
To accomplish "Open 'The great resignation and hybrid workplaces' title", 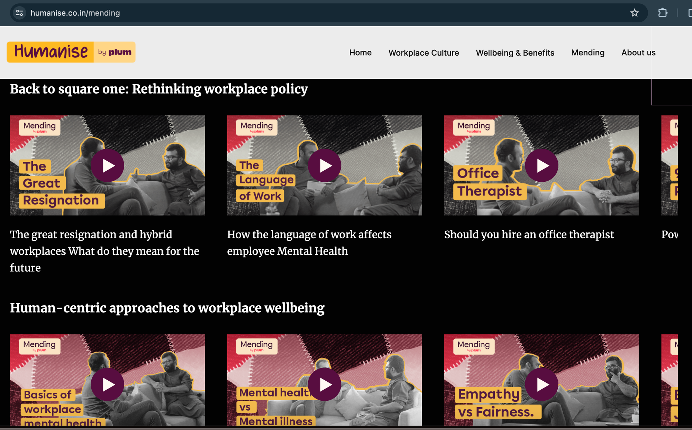I will click(x=104, y=251).
